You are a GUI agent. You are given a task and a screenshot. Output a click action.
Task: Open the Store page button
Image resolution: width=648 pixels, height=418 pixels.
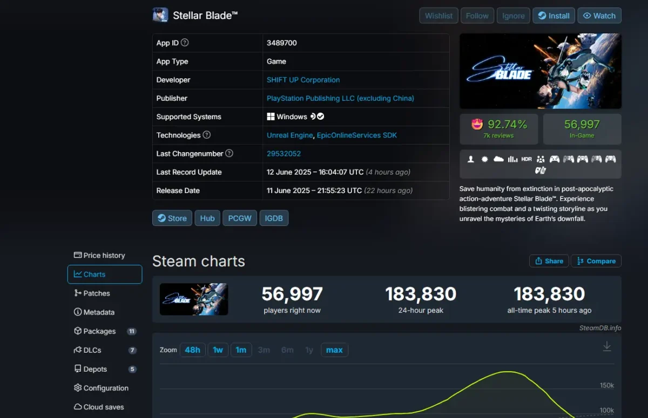[x=172, y=218]
